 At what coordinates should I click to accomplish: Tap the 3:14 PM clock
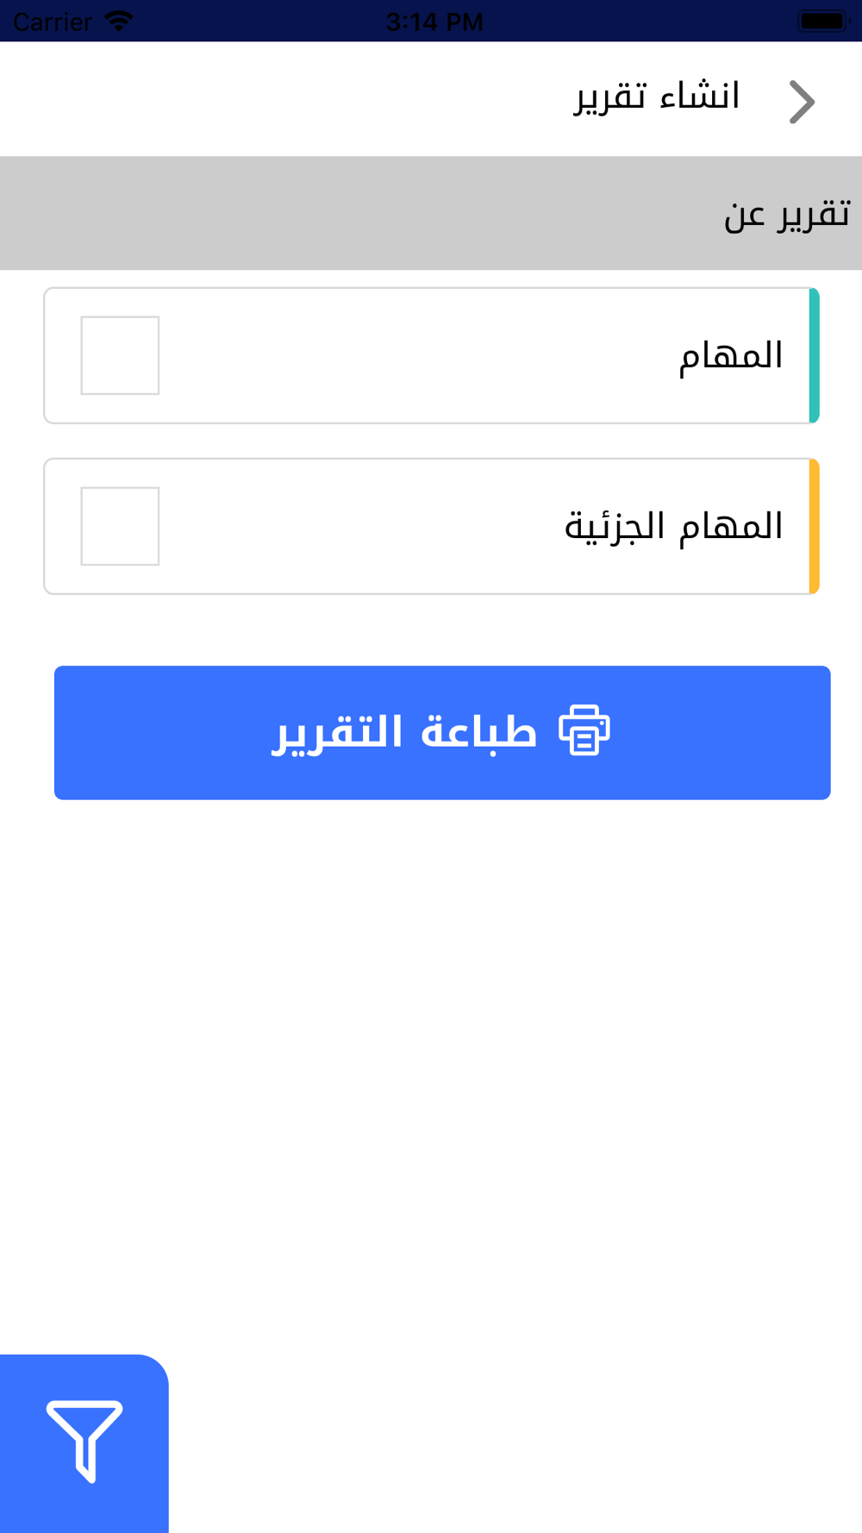tap(434, 21)
